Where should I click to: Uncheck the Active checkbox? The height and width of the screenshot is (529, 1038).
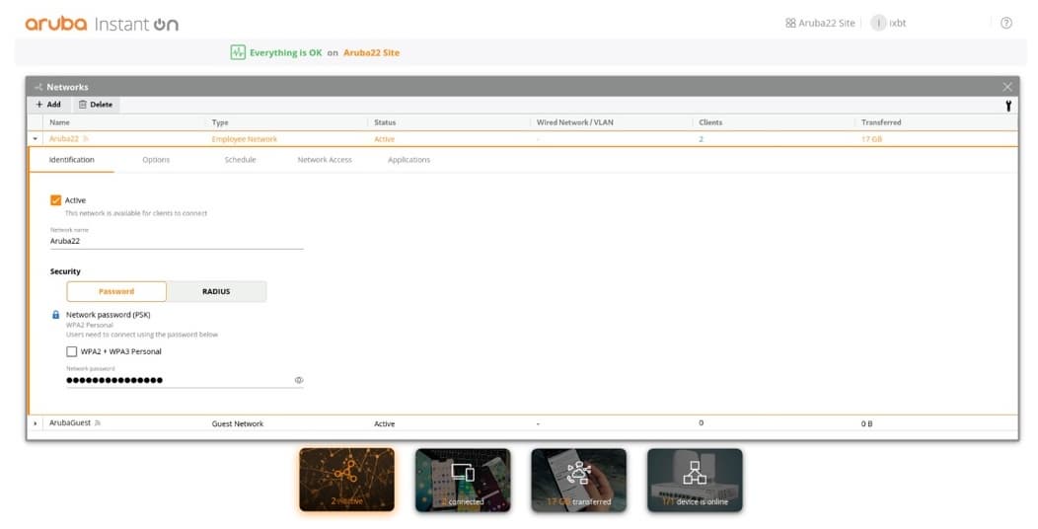tap(55, 200)
